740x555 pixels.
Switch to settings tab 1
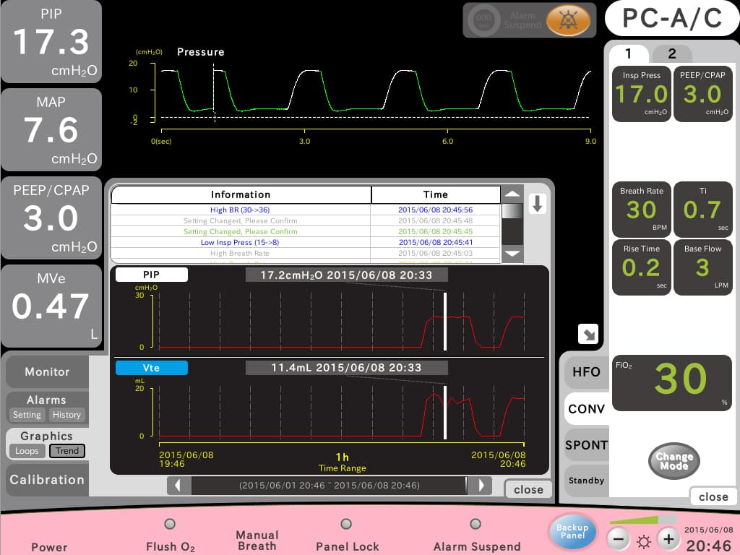[x=629, y=53]
